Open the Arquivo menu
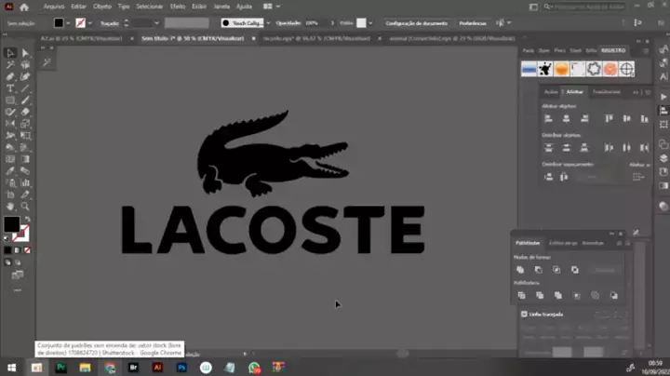670x376 pixels. [x=54, y=7]
